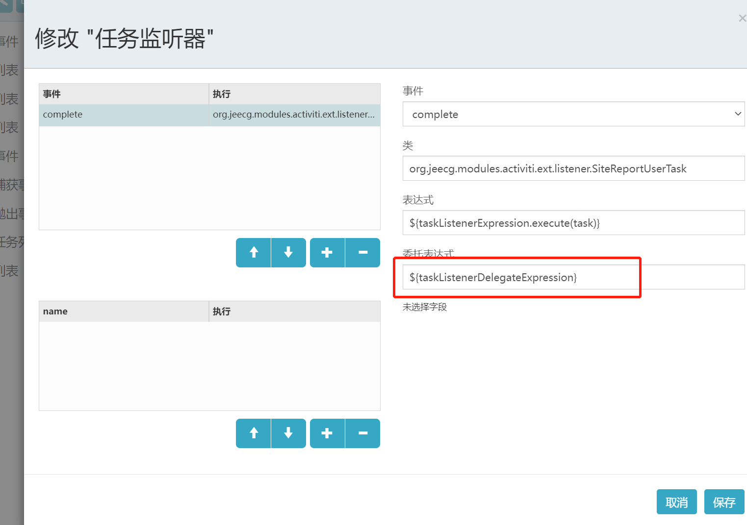The width and height of the screenshot is (747, 525).
Task: Click the 表达式 expression input field
Action: tap(573, 222)
